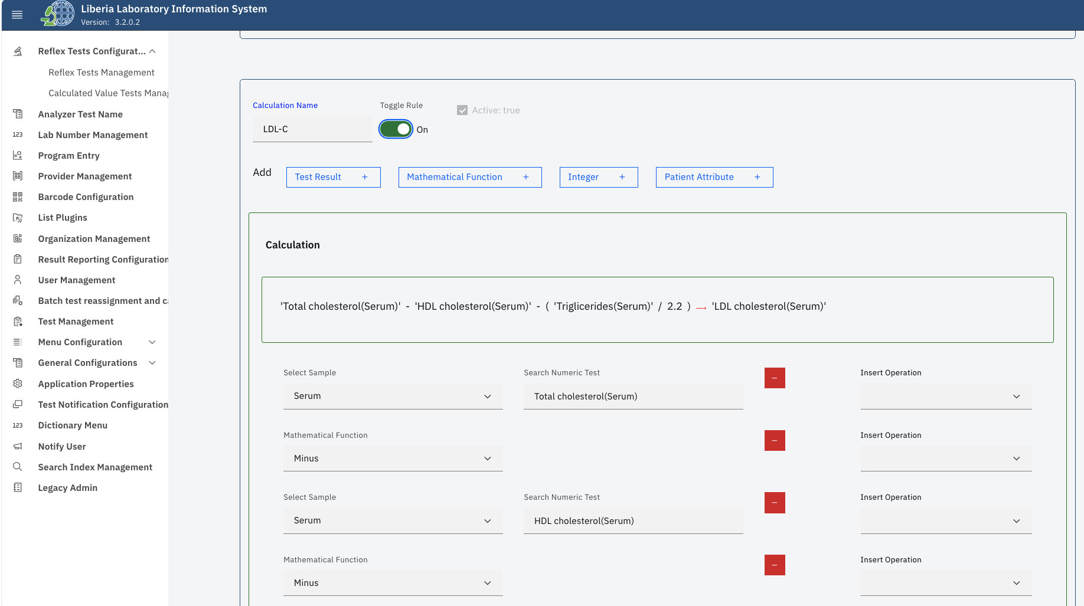Click the Batch test reassignment icon
The height and width of the screenshot is (606, 1084).
pyautogui.click(x=18, y=300)
